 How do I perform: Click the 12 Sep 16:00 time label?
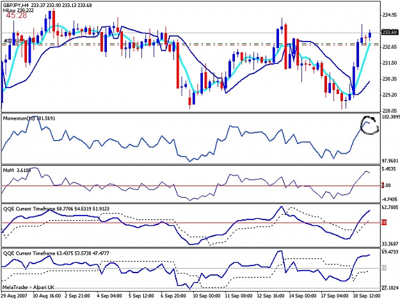click(x=271, y=296)
